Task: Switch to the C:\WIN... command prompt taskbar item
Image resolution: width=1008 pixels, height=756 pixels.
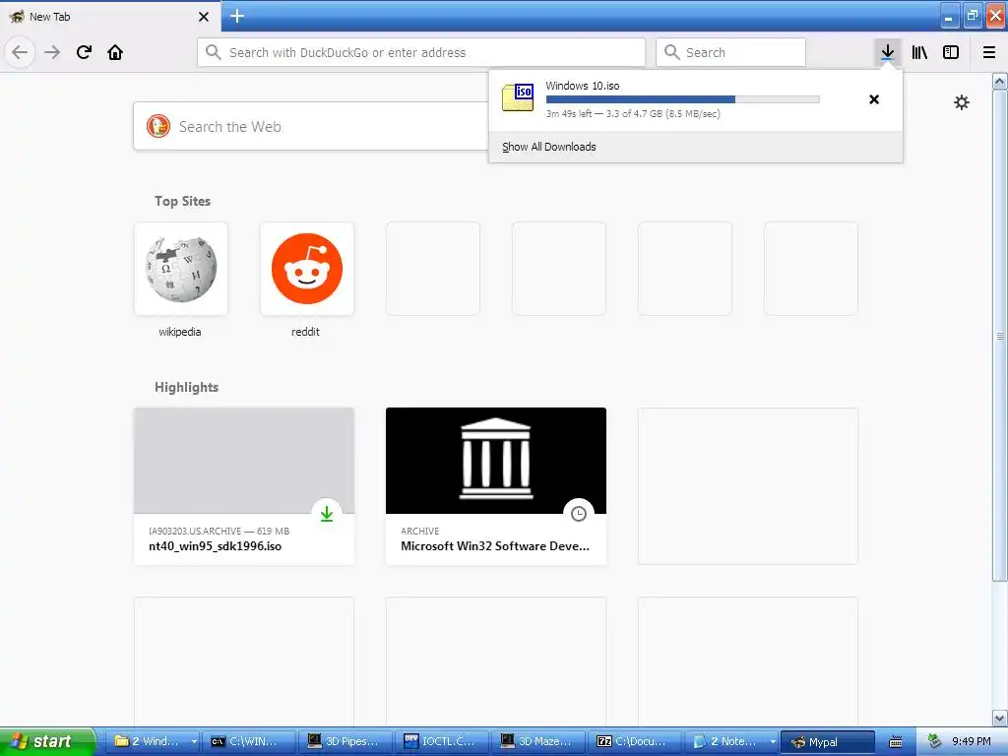Action: [249, 741]
